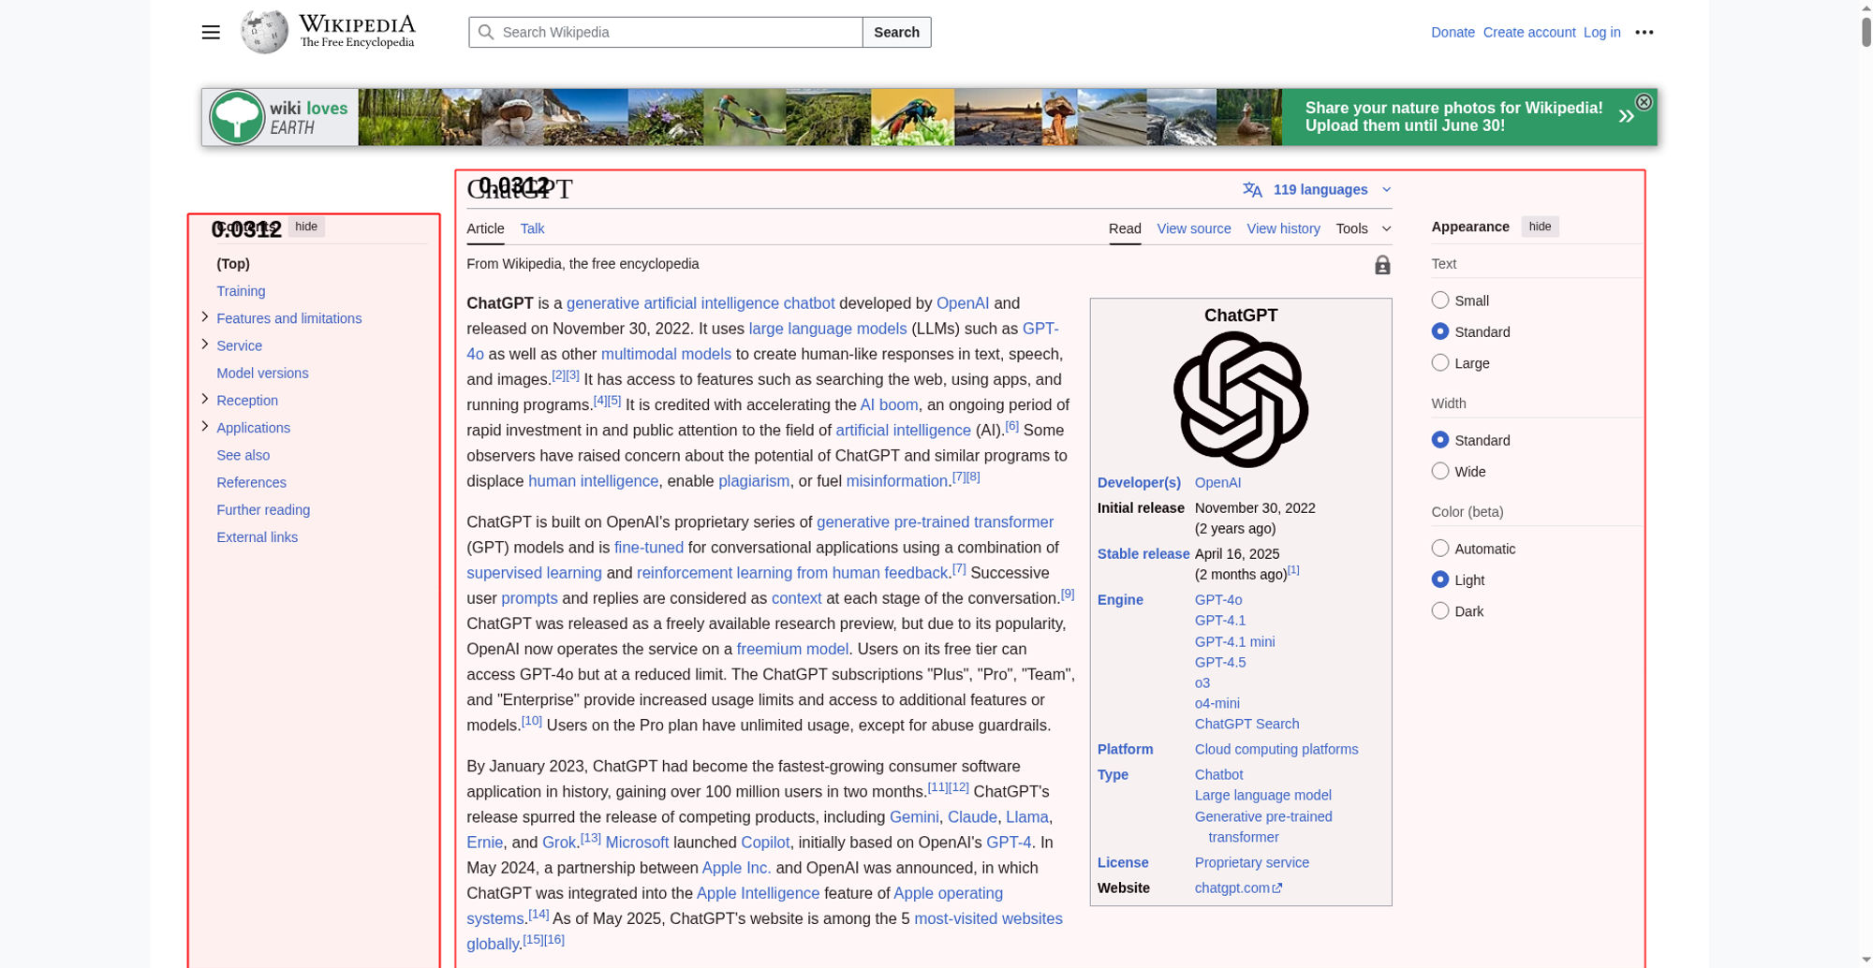Expand Features and limitations section

tap(205, 317)
